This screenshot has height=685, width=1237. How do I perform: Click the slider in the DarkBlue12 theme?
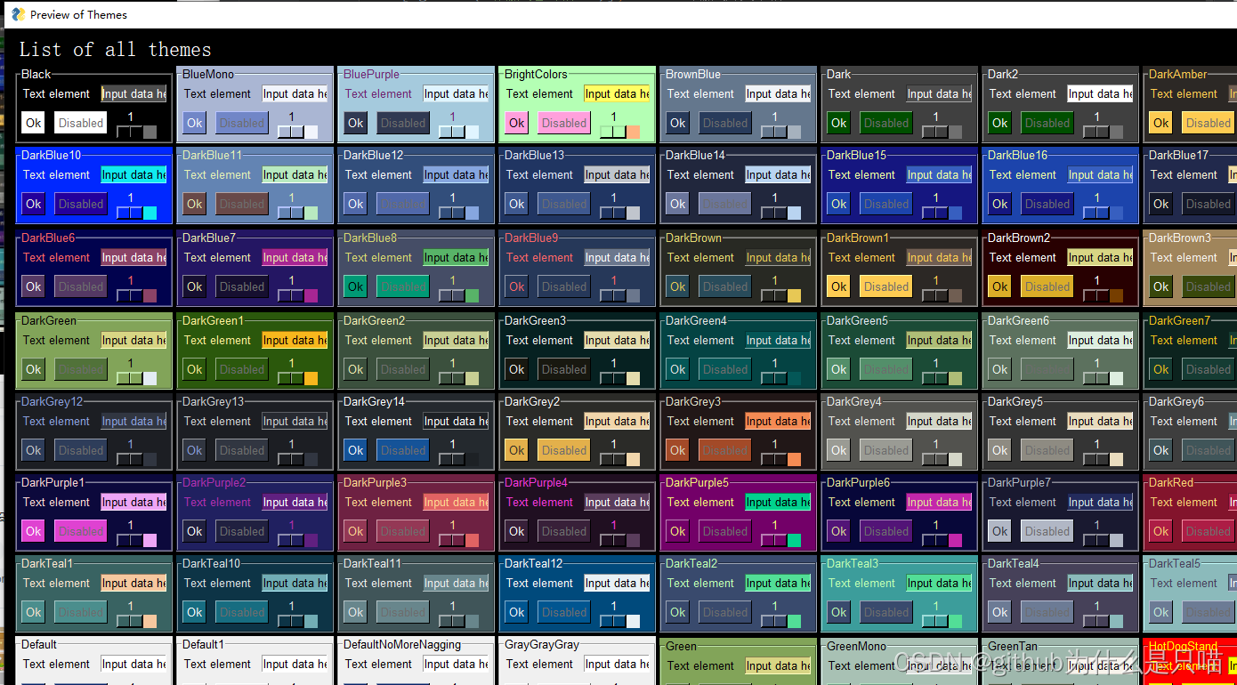[x=458, y=213]
